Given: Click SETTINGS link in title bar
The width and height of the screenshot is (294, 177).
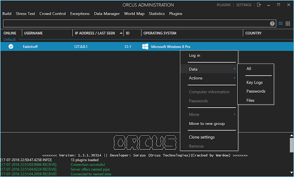Looking at the screenshot, I should 244,5.
